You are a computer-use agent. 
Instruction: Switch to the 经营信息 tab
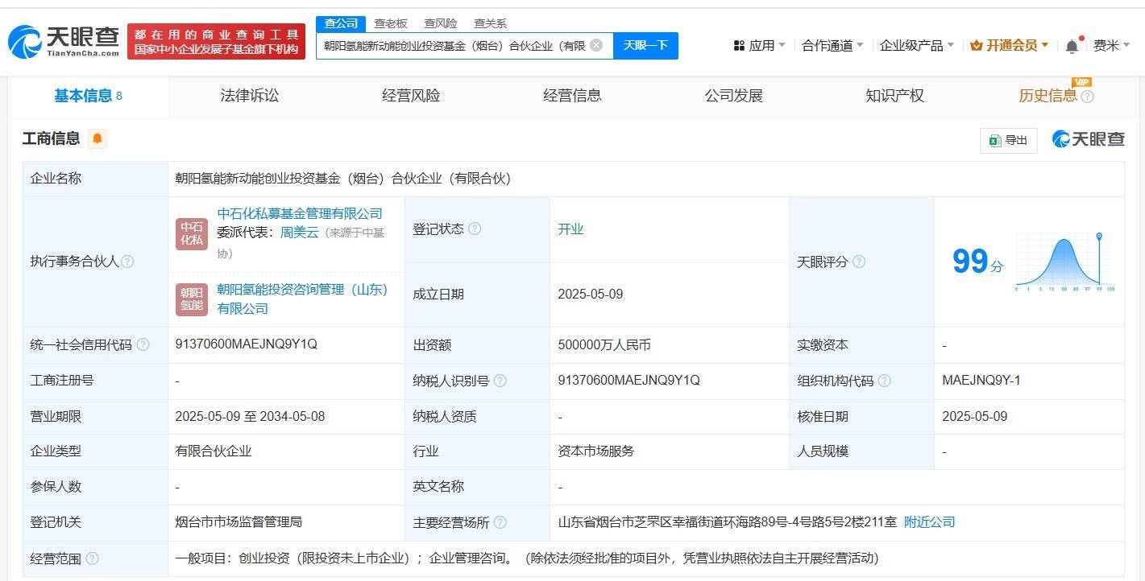(572, 97)
